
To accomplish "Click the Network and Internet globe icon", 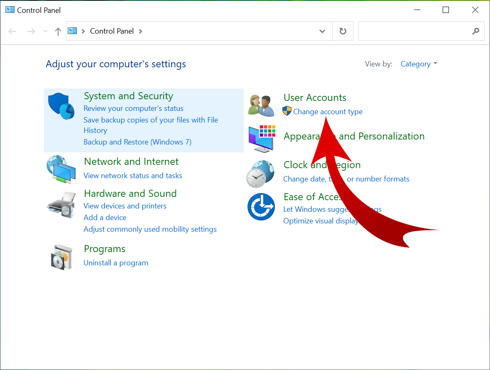I will (x=61, y=169).
